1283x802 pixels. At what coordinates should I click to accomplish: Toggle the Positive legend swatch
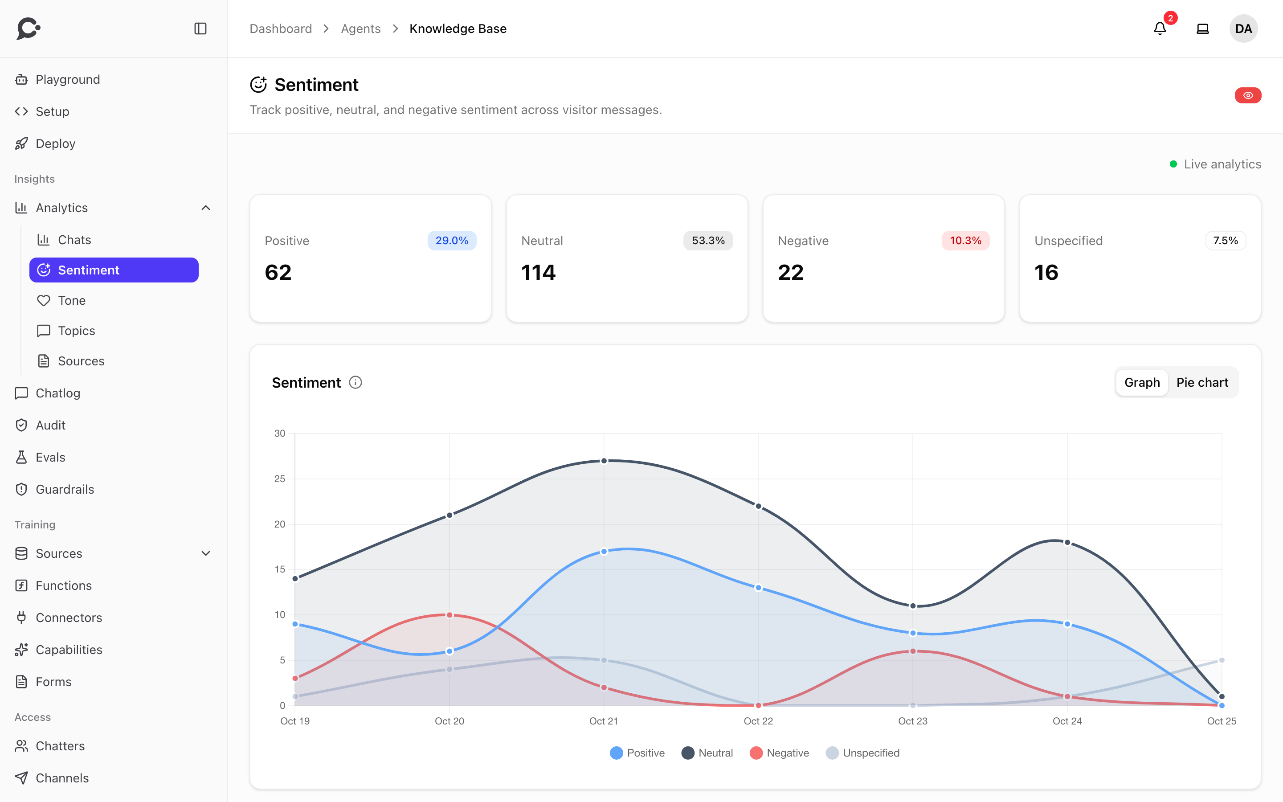(616, 753)
